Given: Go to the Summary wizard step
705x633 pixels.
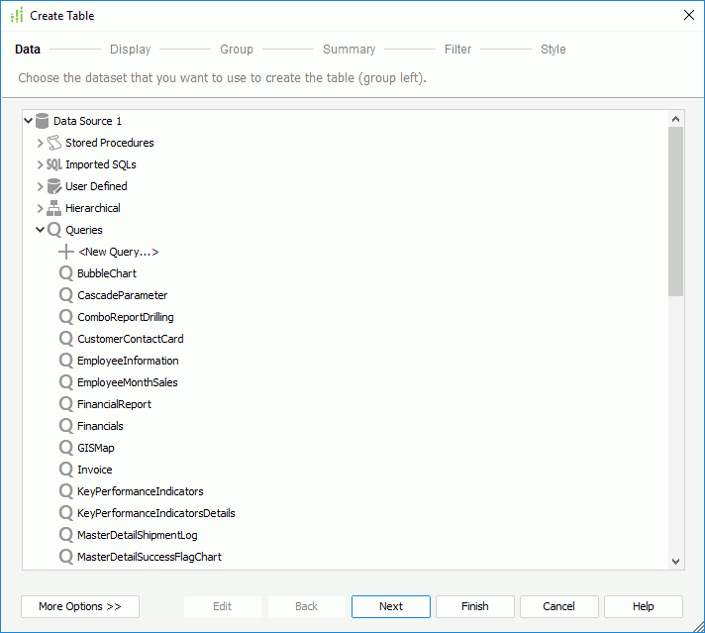Looking at the screenshot, I should pyautogui.click(x=349, y=50).
